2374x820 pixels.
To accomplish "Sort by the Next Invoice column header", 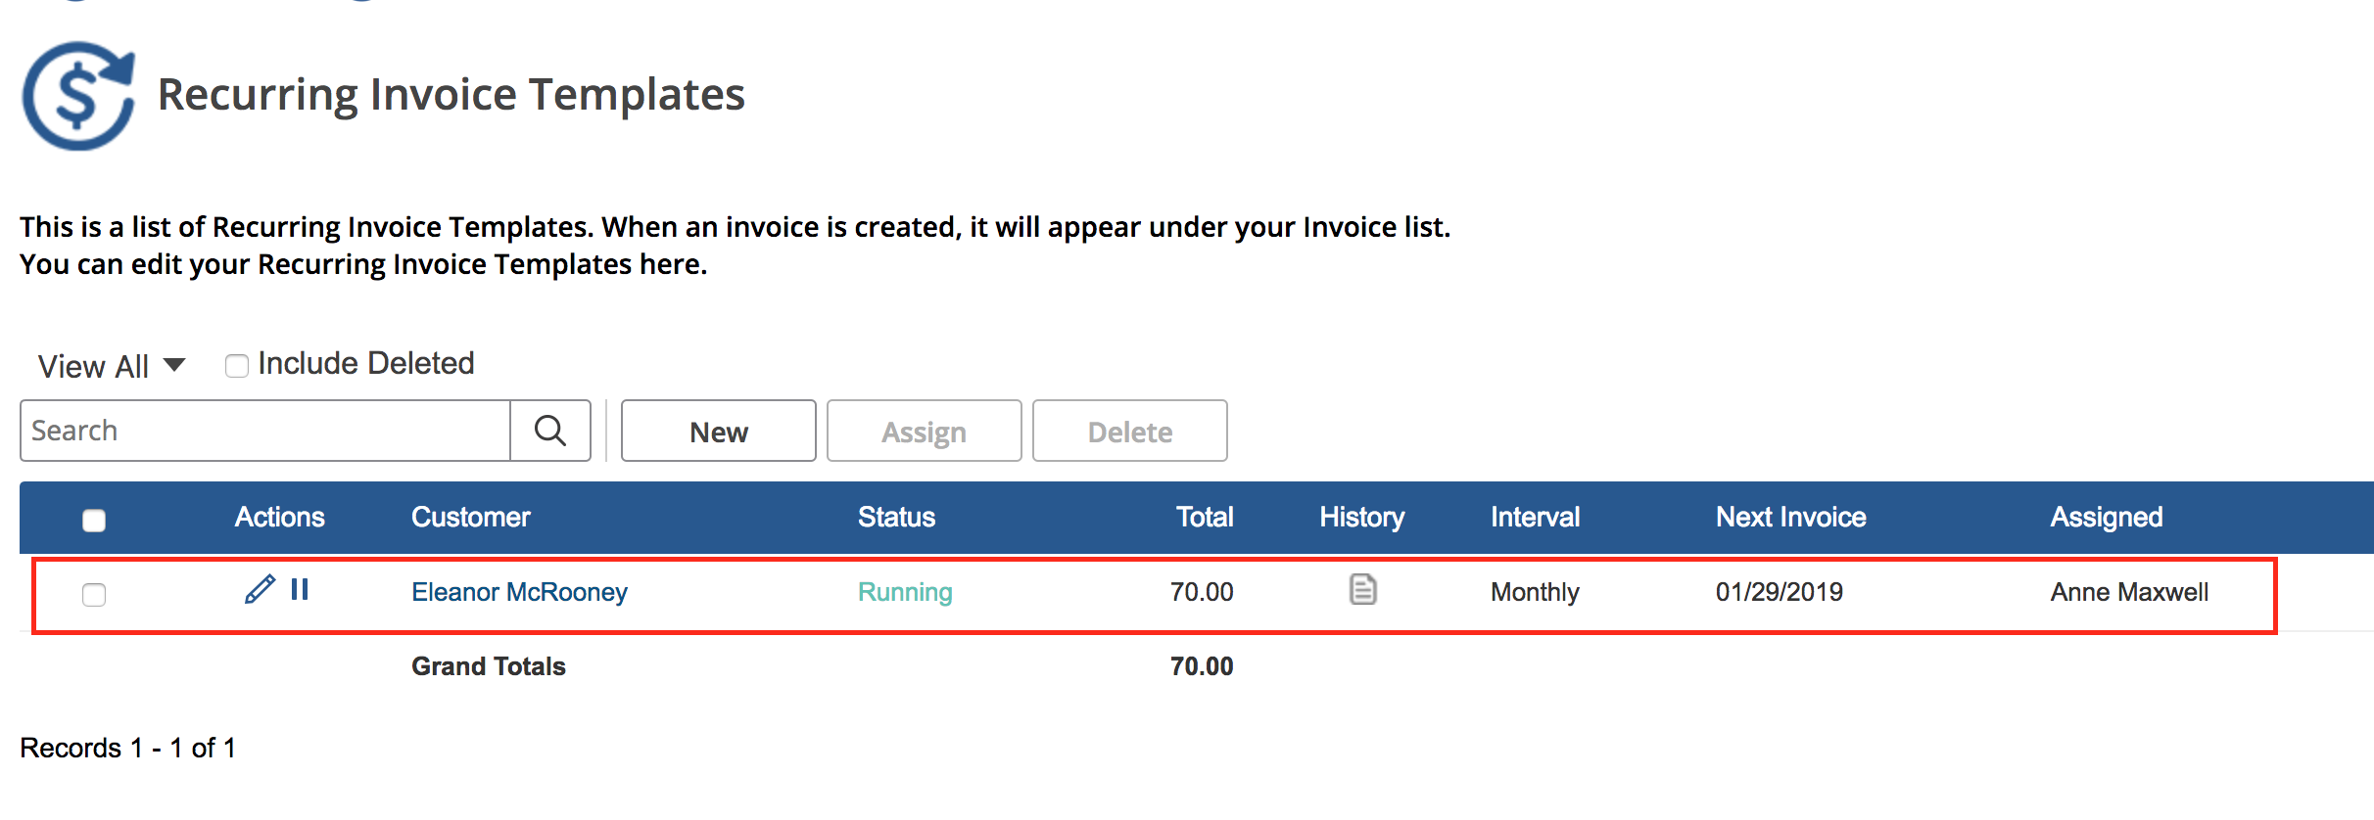I will click(1790, 517).
